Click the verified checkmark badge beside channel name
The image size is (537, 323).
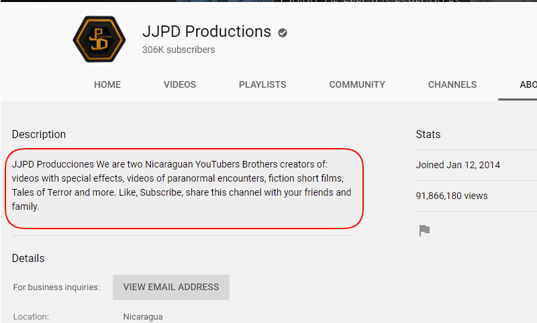283,33
